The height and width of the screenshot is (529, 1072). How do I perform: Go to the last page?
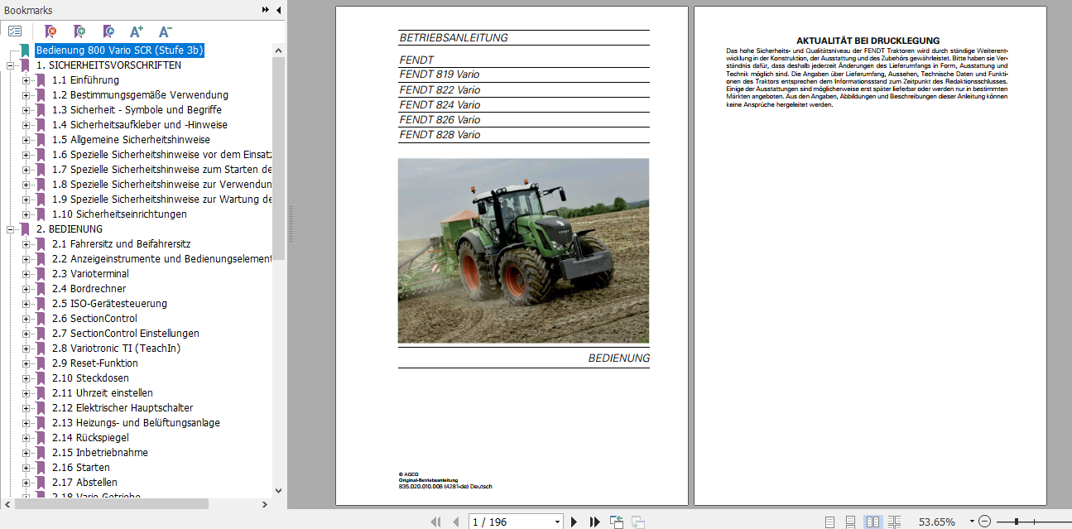(x=594, y=522)
